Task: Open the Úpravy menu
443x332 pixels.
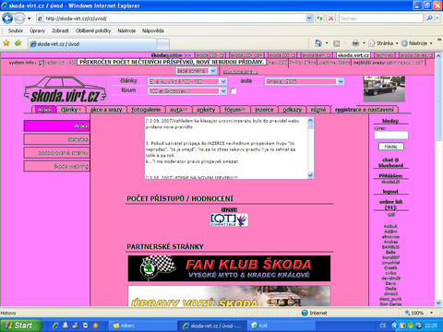Action: [x=37, y=30]
